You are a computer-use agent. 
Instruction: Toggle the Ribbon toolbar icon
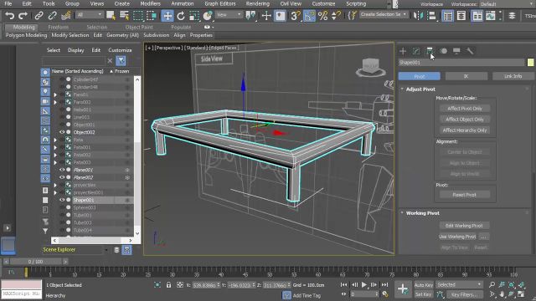[477, 16]
